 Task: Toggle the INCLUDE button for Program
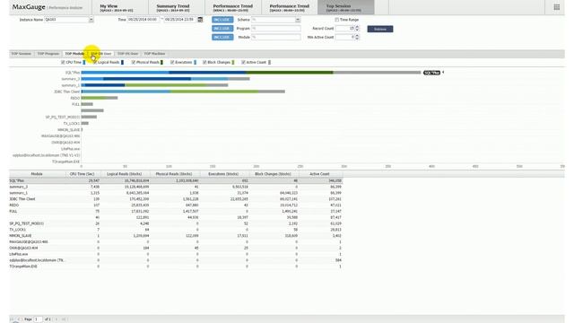point(222,28)
